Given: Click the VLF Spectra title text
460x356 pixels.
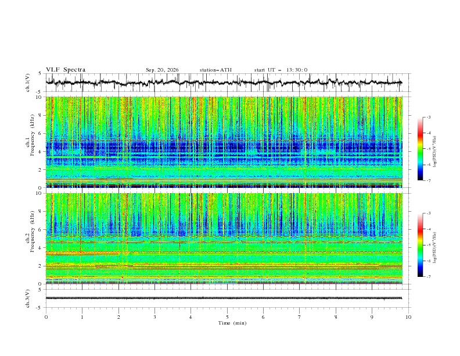Looking at the screenshot, I should click(x=66, y=70).
